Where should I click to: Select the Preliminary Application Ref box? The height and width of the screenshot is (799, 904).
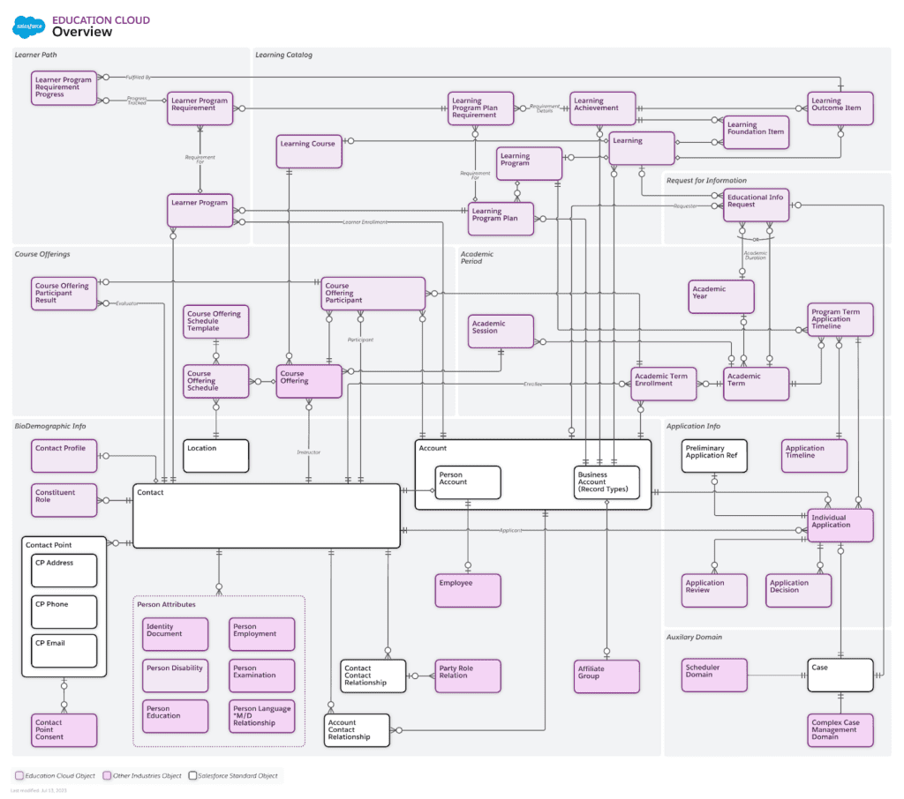[714, 456]
